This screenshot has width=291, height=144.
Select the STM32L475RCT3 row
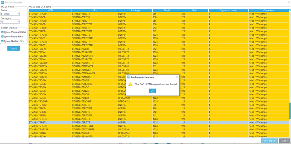coord(159,14)
